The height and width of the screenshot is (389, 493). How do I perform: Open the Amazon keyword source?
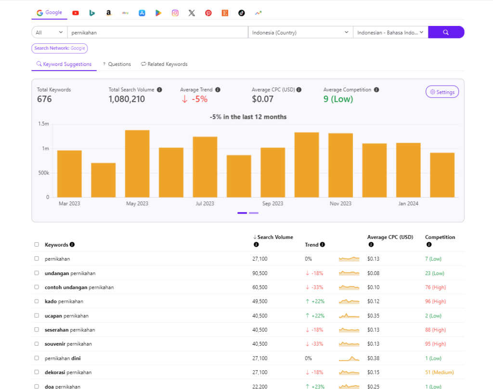[108, 13]
